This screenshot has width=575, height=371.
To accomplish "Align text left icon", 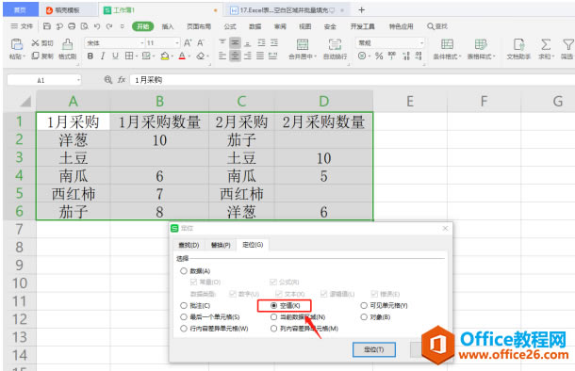I will tap(222, 56).
